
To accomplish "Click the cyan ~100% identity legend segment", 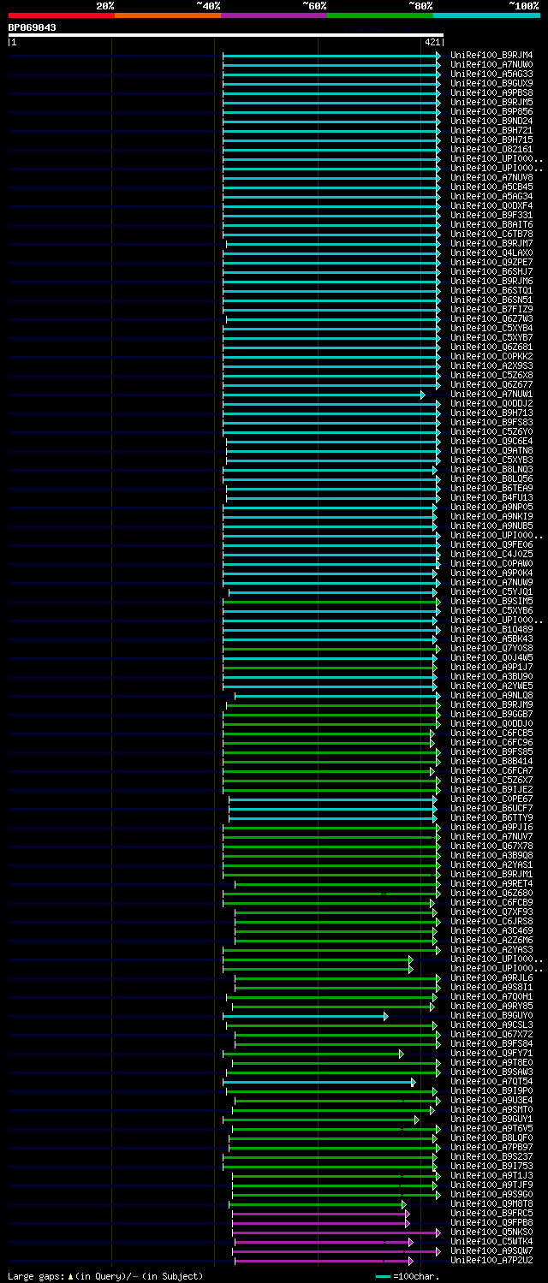I will click(486, 15).
